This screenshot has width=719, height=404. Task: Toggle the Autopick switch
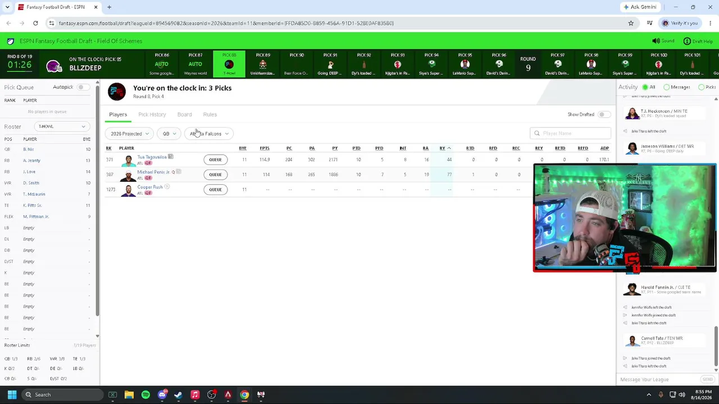pyautogui.click(x=83, y=87)
